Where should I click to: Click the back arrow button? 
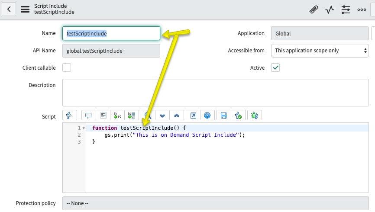9,9
